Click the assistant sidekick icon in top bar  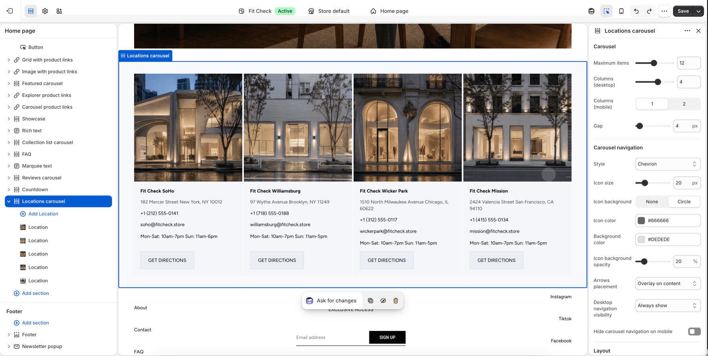click(x=591, y=11)
